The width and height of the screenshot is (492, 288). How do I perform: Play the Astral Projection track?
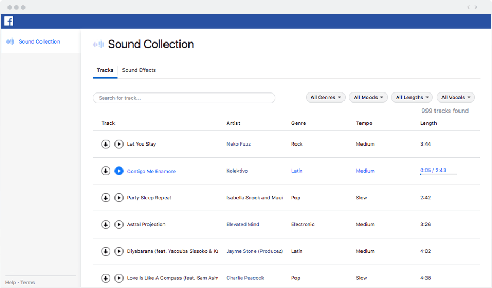pos(119,224)
